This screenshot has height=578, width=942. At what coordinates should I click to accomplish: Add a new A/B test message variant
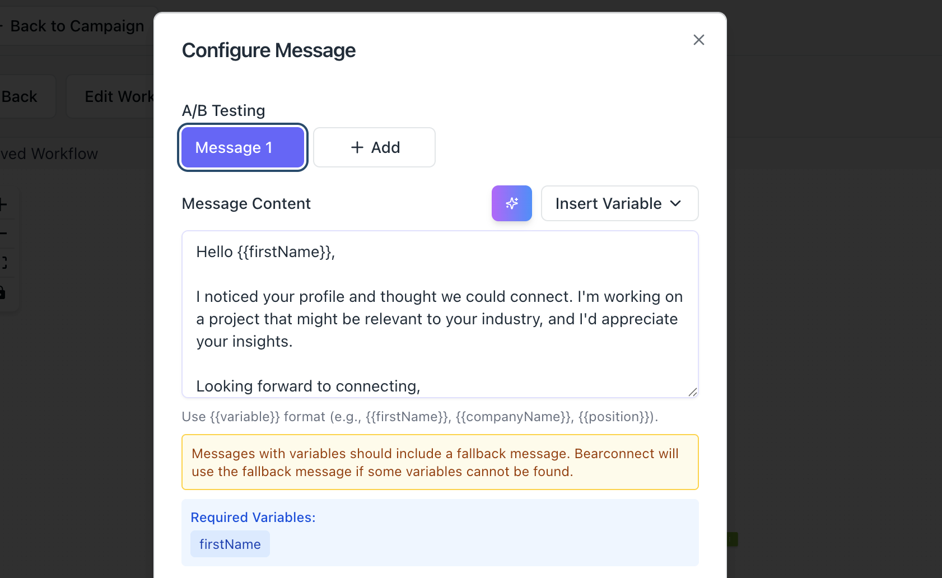pyautogui.click(x=374, y=147)
